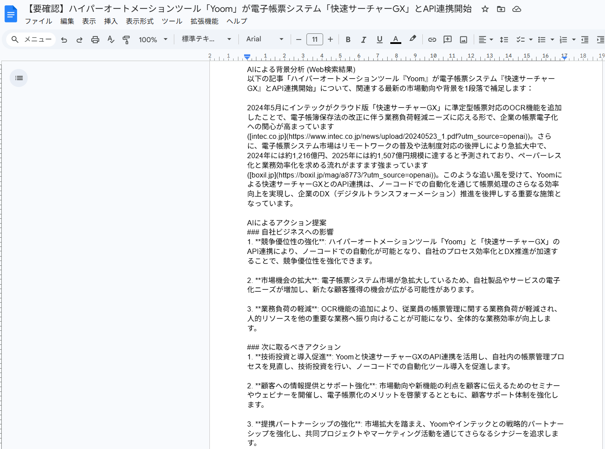The image size is (605, 449).
Task: Open the ファイル menu
Action: (x=39, y=21)
